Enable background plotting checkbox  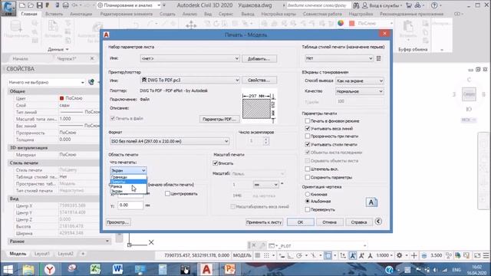tap(307, 121)
